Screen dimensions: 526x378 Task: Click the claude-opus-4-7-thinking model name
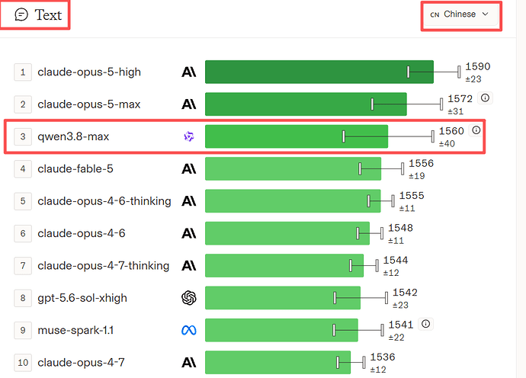(104, 266)
